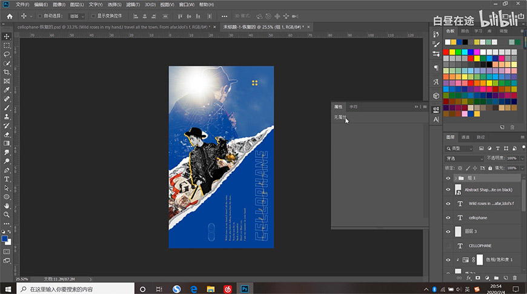This screenshot has width=527, height=294.
Task: Select the Ellipse shape tool
Action: (x=7, y=197)
